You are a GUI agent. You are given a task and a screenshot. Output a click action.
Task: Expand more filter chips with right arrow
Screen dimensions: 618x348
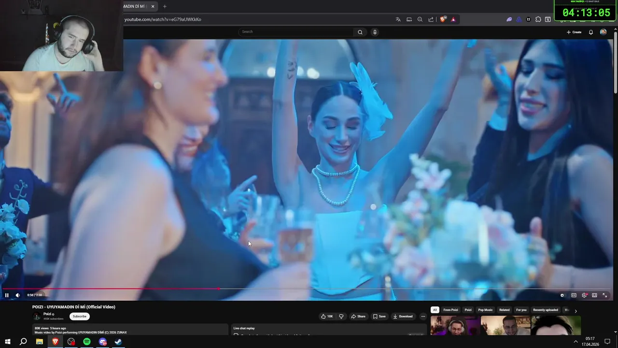pyautogui.click(x=576, y=311)
